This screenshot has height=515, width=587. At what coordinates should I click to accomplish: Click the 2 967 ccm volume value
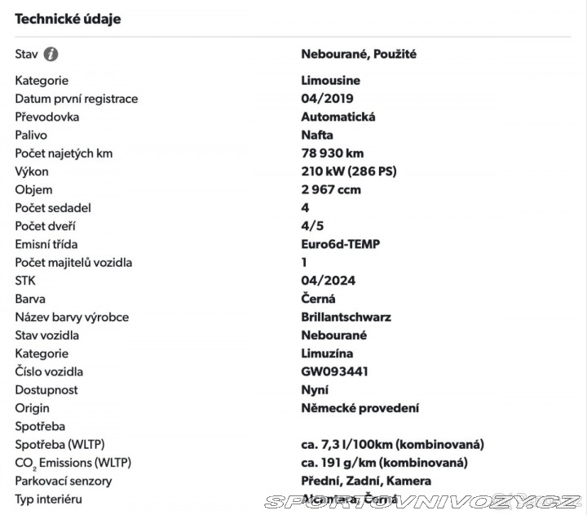(x=331, y=189)
